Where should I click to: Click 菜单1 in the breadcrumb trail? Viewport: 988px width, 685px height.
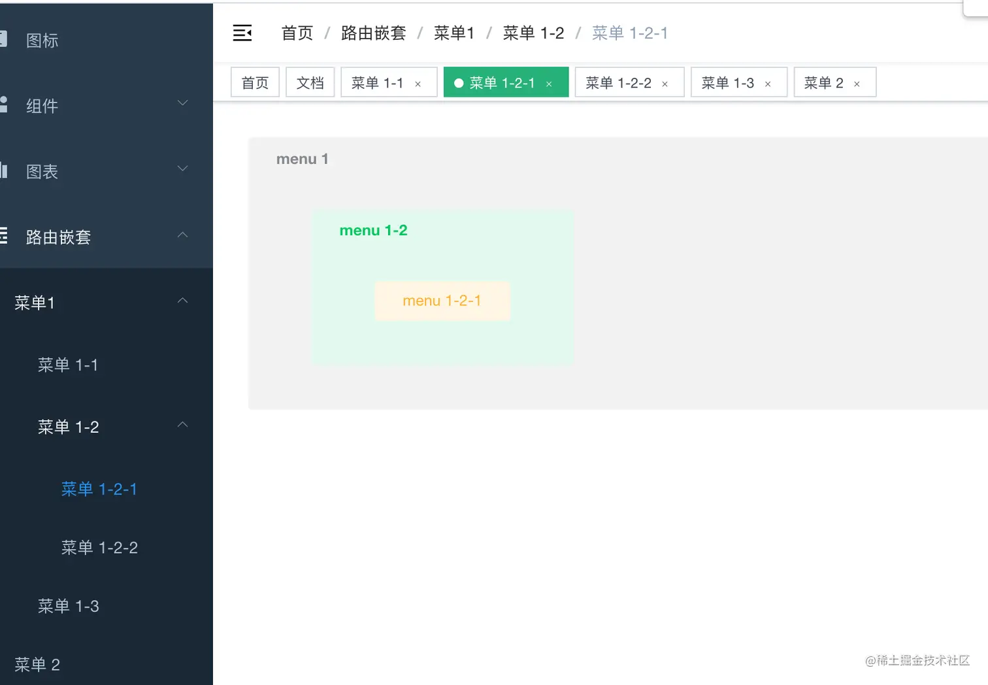coord(454,33)
